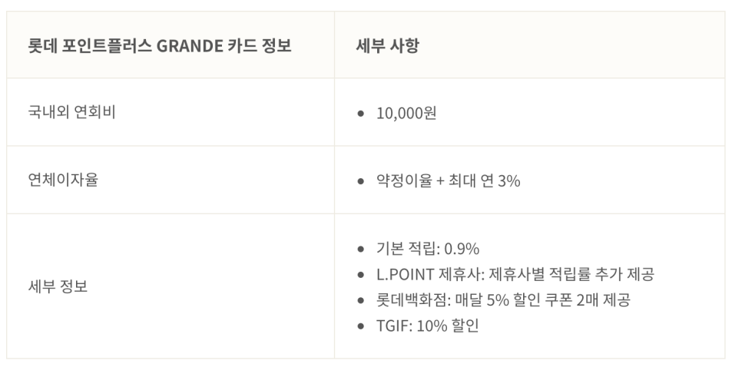
Task: Click the '세부 정보' row label
Action: (x=58, y=286)
